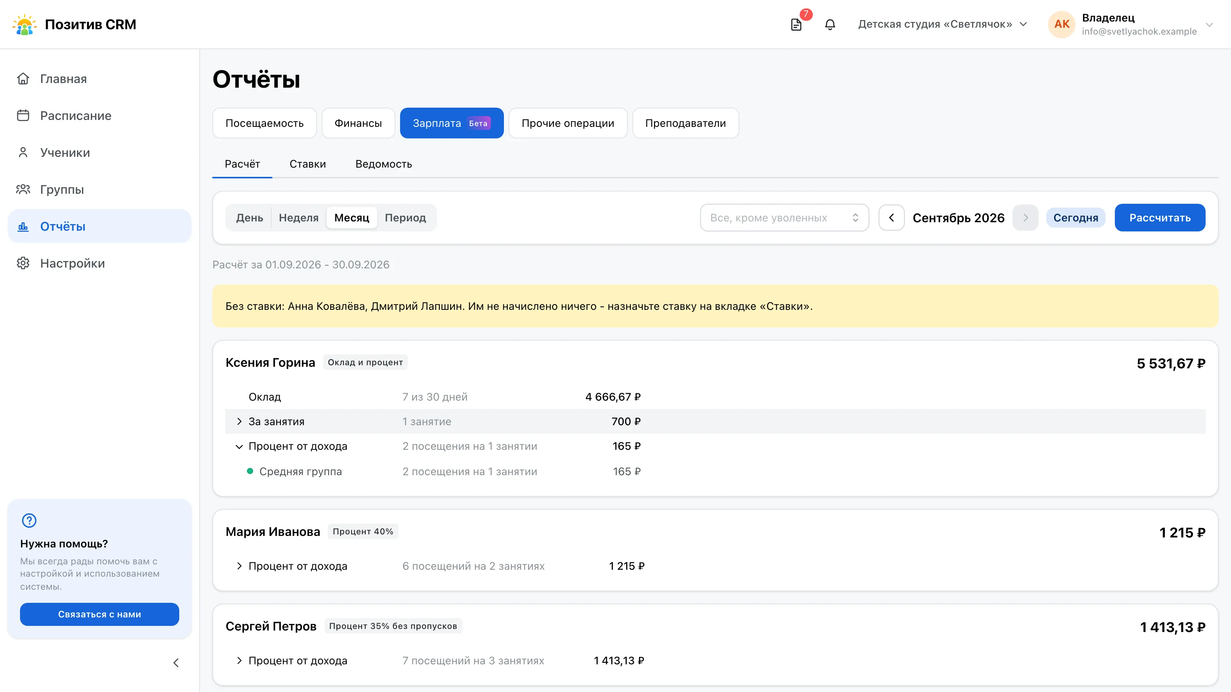The image size is (1231, 692).
Task: Go to previous month arrow
Action: [891, 218]
